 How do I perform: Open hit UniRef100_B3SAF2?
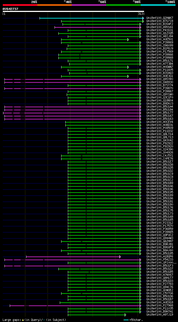tap(160, 24)
